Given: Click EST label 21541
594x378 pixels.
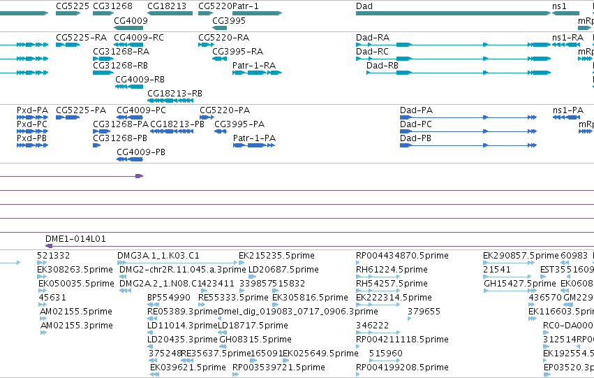Looking at the screenshot, I should pyautogui.click(x=497, y=270).
